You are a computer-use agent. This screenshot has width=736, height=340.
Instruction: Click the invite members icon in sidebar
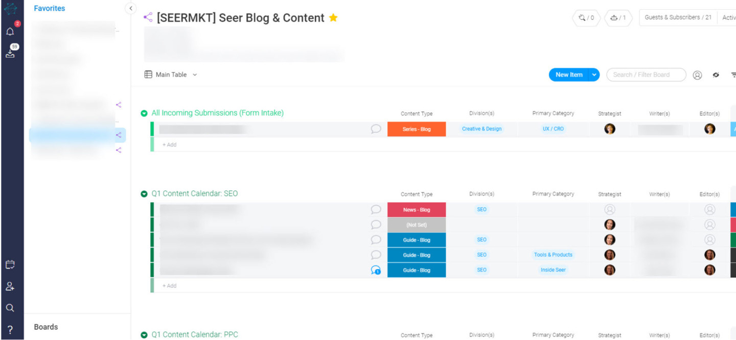coord(10,286)
